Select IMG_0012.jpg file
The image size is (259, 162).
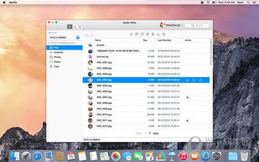(x=146, y=126)
